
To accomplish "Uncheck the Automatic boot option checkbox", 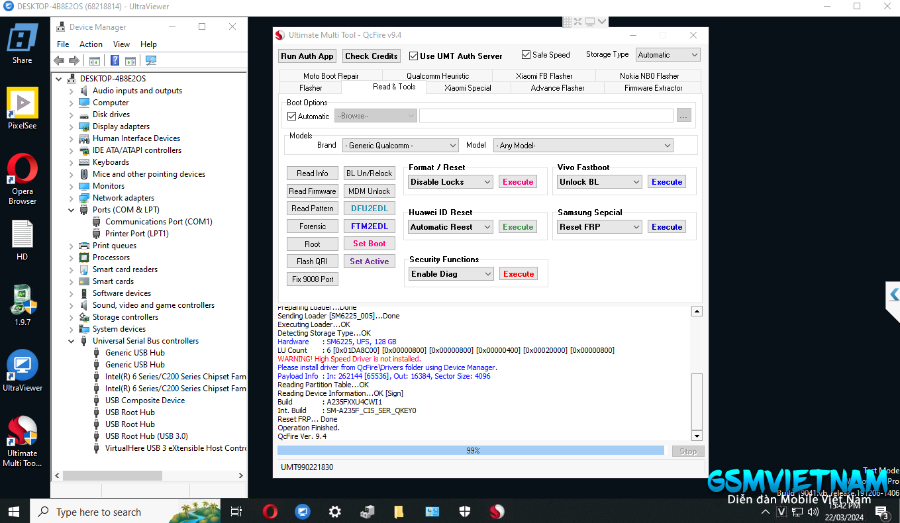I will coord(291,117).
